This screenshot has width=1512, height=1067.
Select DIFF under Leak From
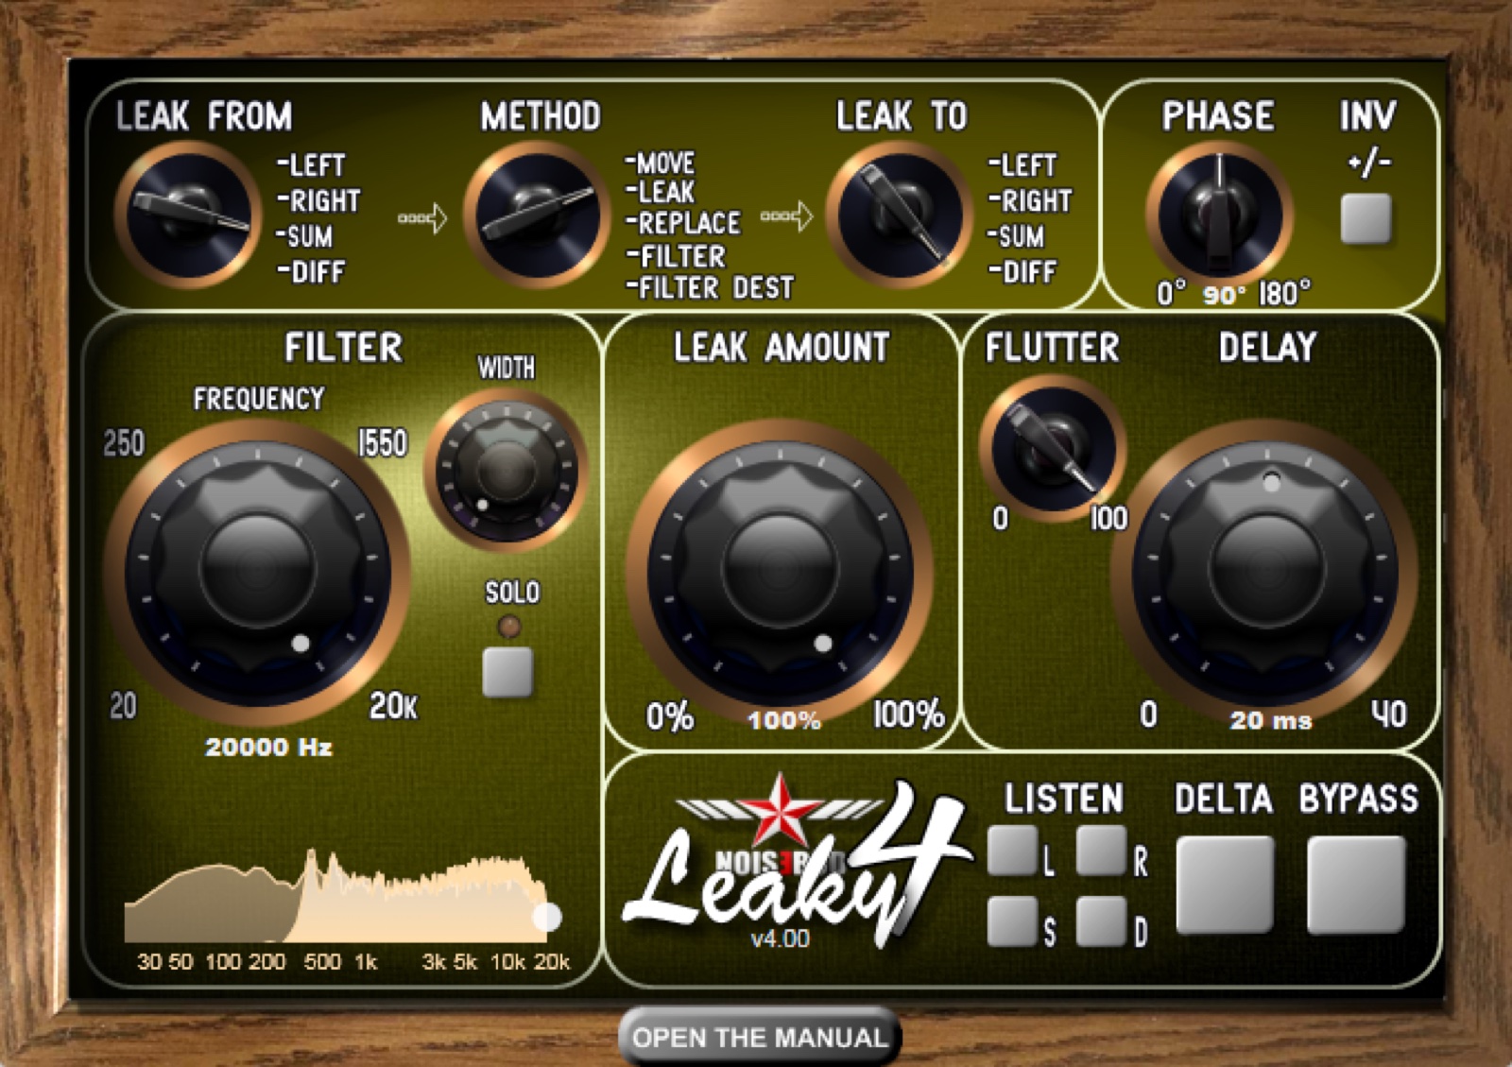(311, 272)
